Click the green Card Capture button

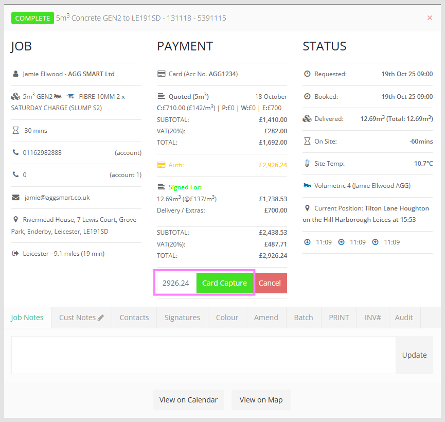[x=224, y=283]
